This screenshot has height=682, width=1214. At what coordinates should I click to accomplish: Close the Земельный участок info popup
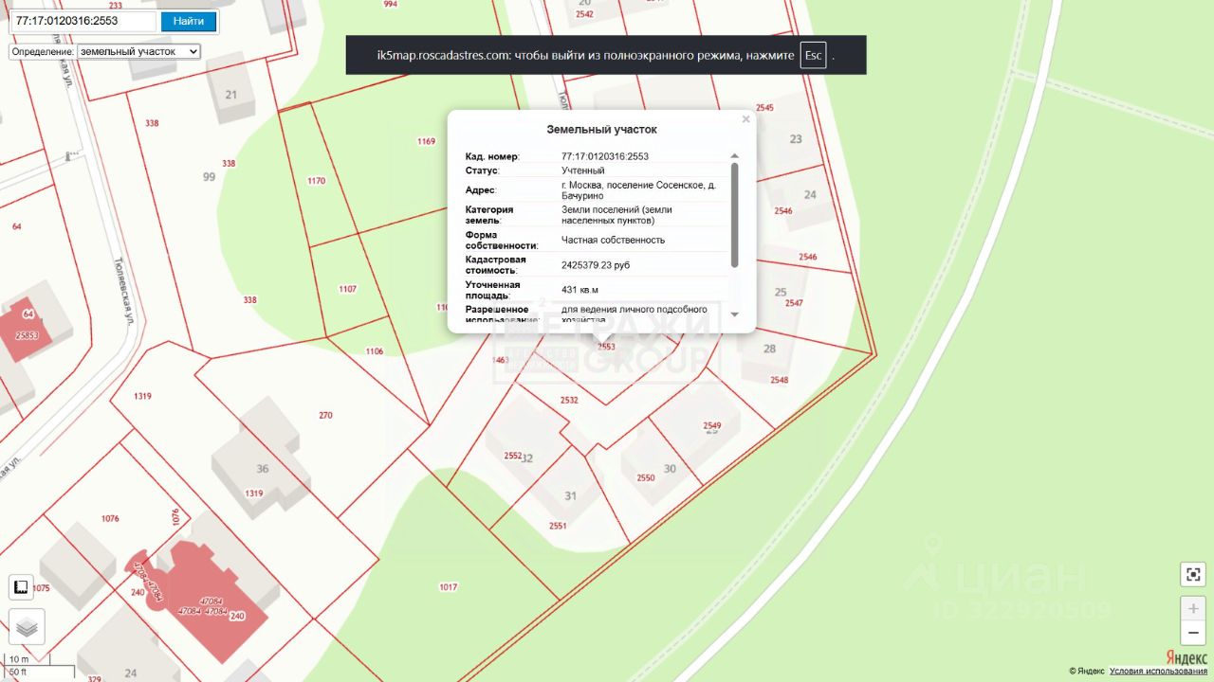click(745, 119)
